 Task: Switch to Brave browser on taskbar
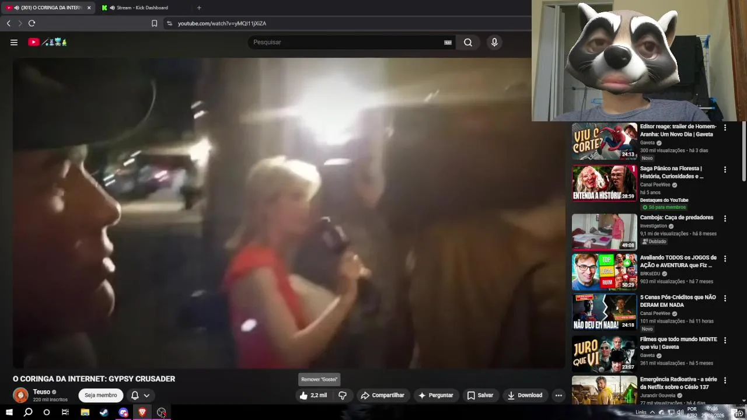(142, 412)
